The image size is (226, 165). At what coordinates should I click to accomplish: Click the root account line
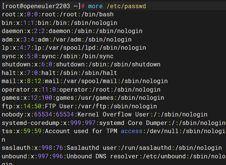click(x=57, y=14)
